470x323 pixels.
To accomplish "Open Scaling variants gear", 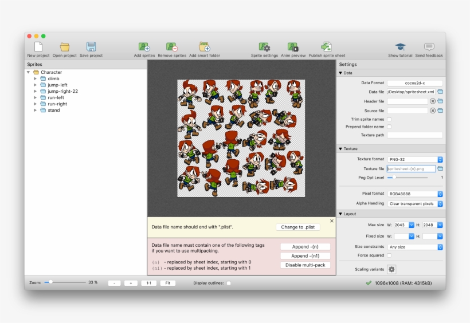I will [391, 269].
